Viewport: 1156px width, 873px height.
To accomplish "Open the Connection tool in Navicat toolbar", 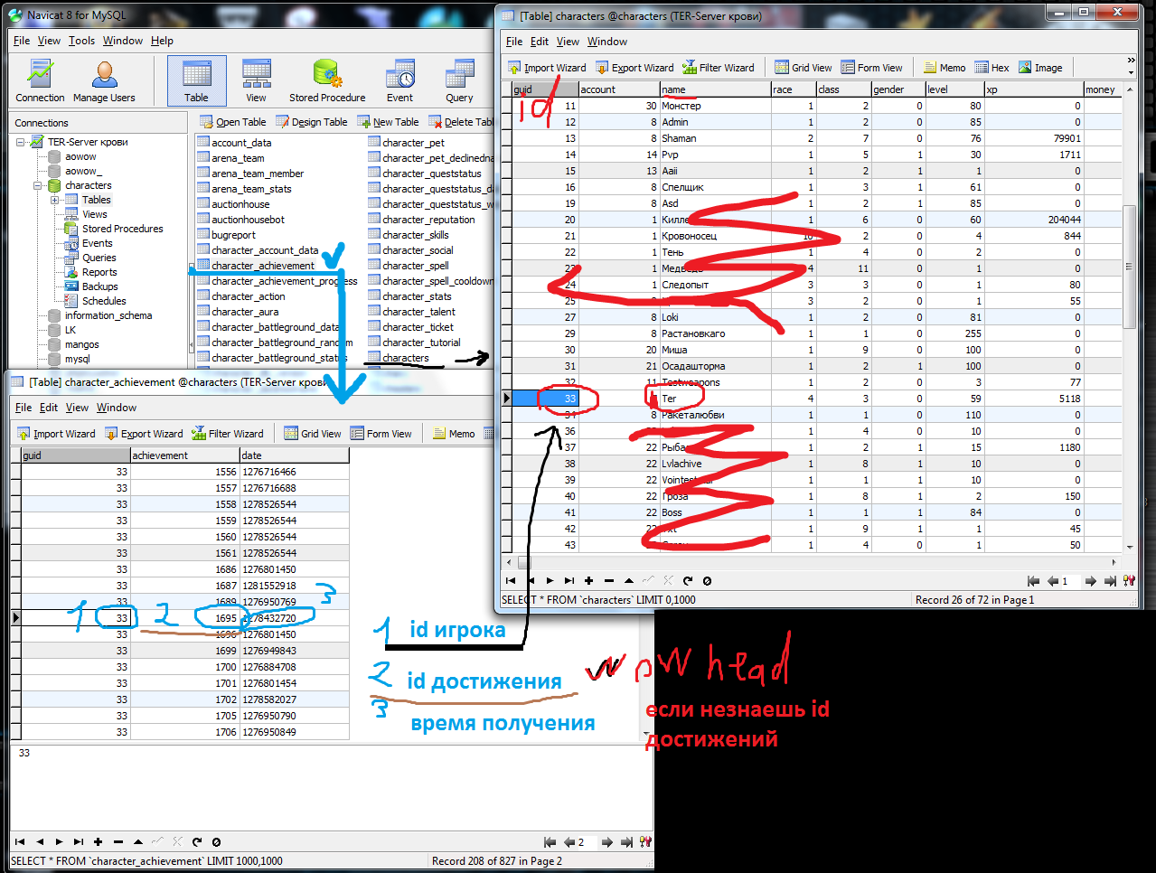I will click(x=40, y=81).
